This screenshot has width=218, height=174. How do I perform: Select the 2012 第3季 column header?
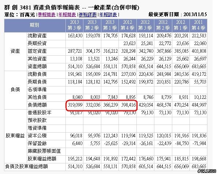(x=145, y=25)
